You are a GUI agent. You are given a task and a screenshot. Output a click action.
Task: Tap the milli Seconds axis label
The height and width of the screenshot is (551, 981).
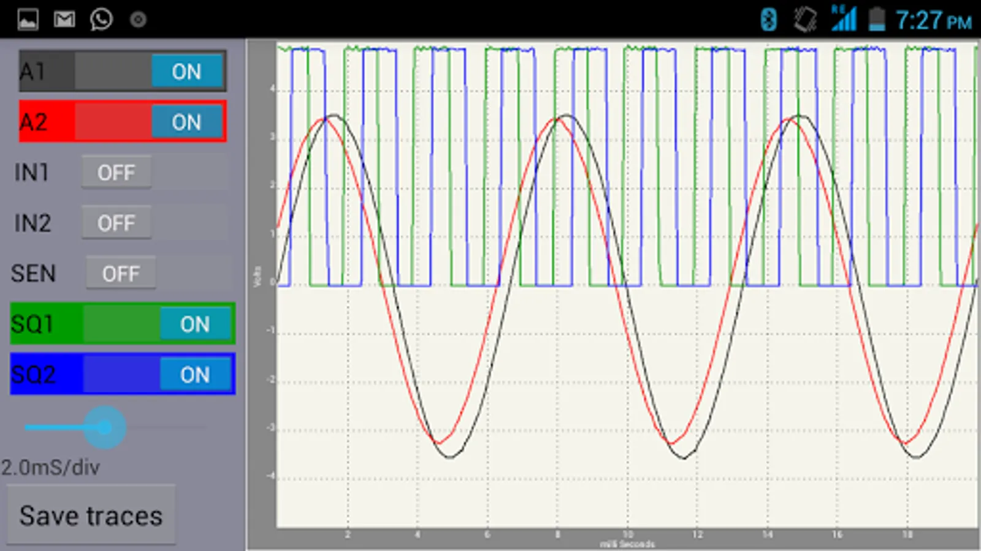coord(627,544)
